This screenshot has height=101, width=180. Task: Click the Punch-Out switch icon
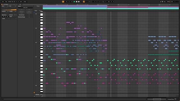click(x=105, y=2)
